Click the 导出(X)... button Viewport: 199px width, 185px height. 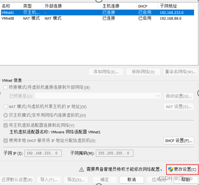tap(76, 180)
